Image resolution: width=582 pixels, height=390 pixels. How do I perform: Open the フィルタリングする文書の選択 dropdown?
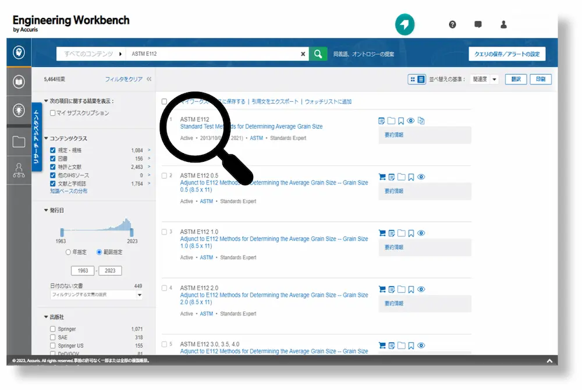coord(96,295)
